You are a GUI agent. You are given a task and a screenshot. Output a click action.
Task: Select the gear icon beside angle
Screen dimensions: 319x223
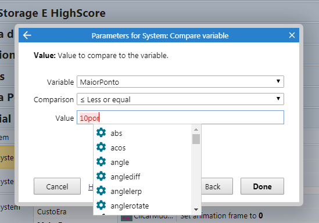click(101, 162)
